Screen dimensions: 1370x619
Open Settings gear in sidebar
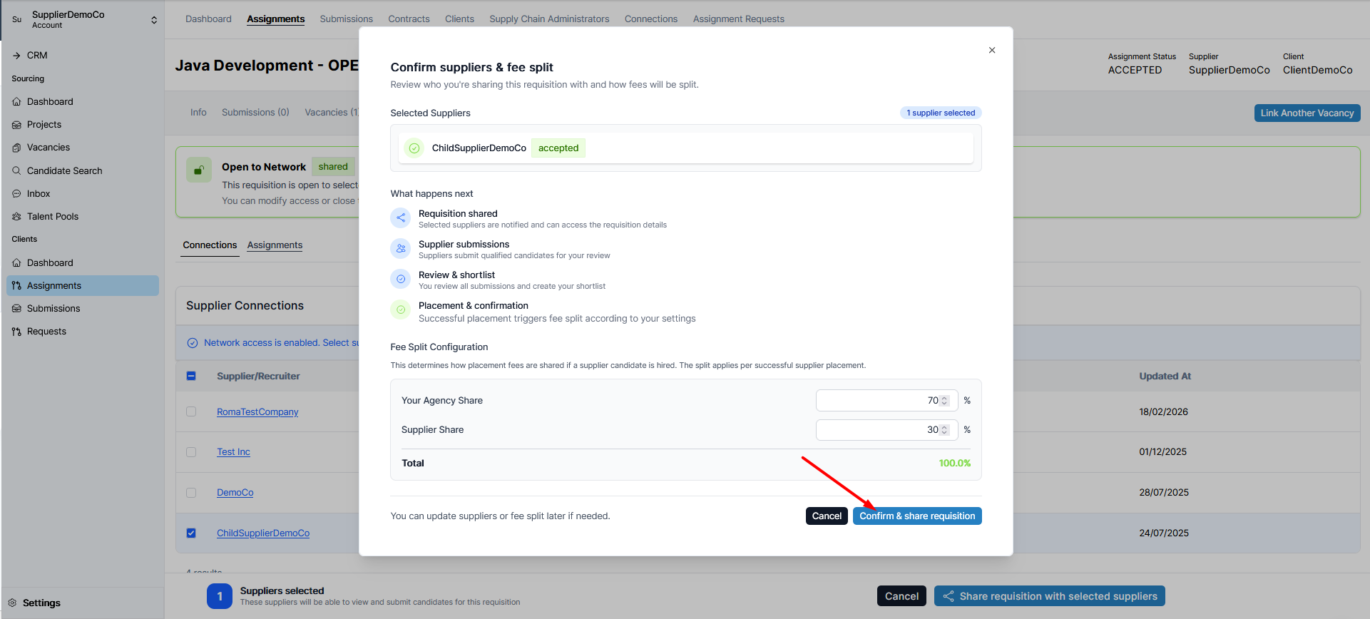pyautogui.click(x=12, y=603)
